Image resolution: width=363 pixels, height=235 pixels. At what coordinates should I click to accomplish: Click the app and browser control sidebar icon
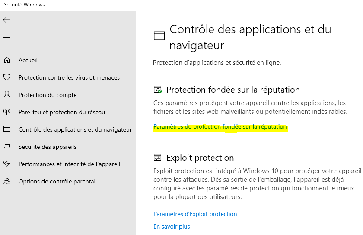(6, 129)
